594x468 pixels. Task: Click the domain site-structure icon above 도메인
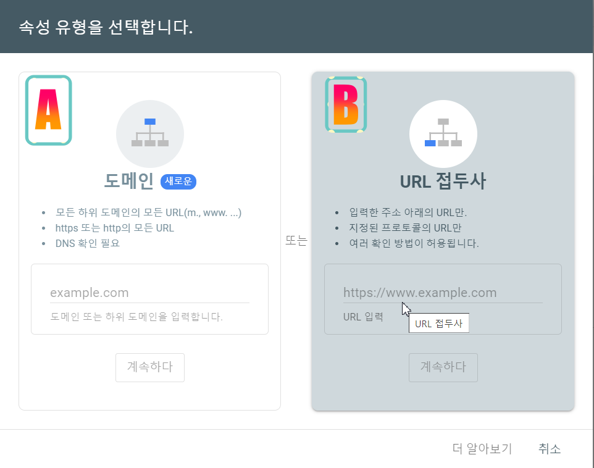(x=150, y=134)
